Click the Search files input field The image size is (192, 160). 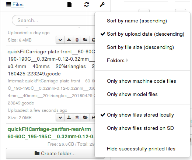53,20
